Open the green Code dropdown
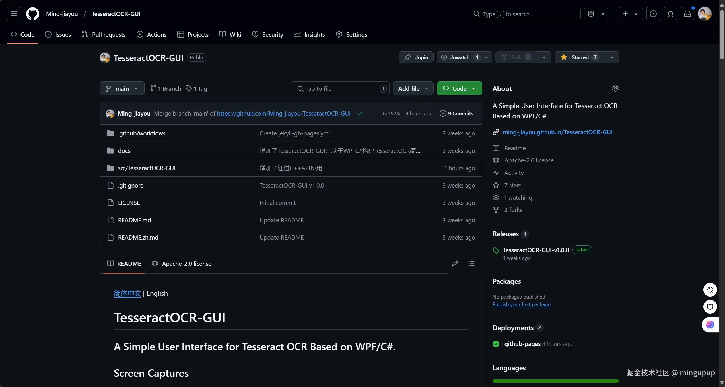 (459, 88)
